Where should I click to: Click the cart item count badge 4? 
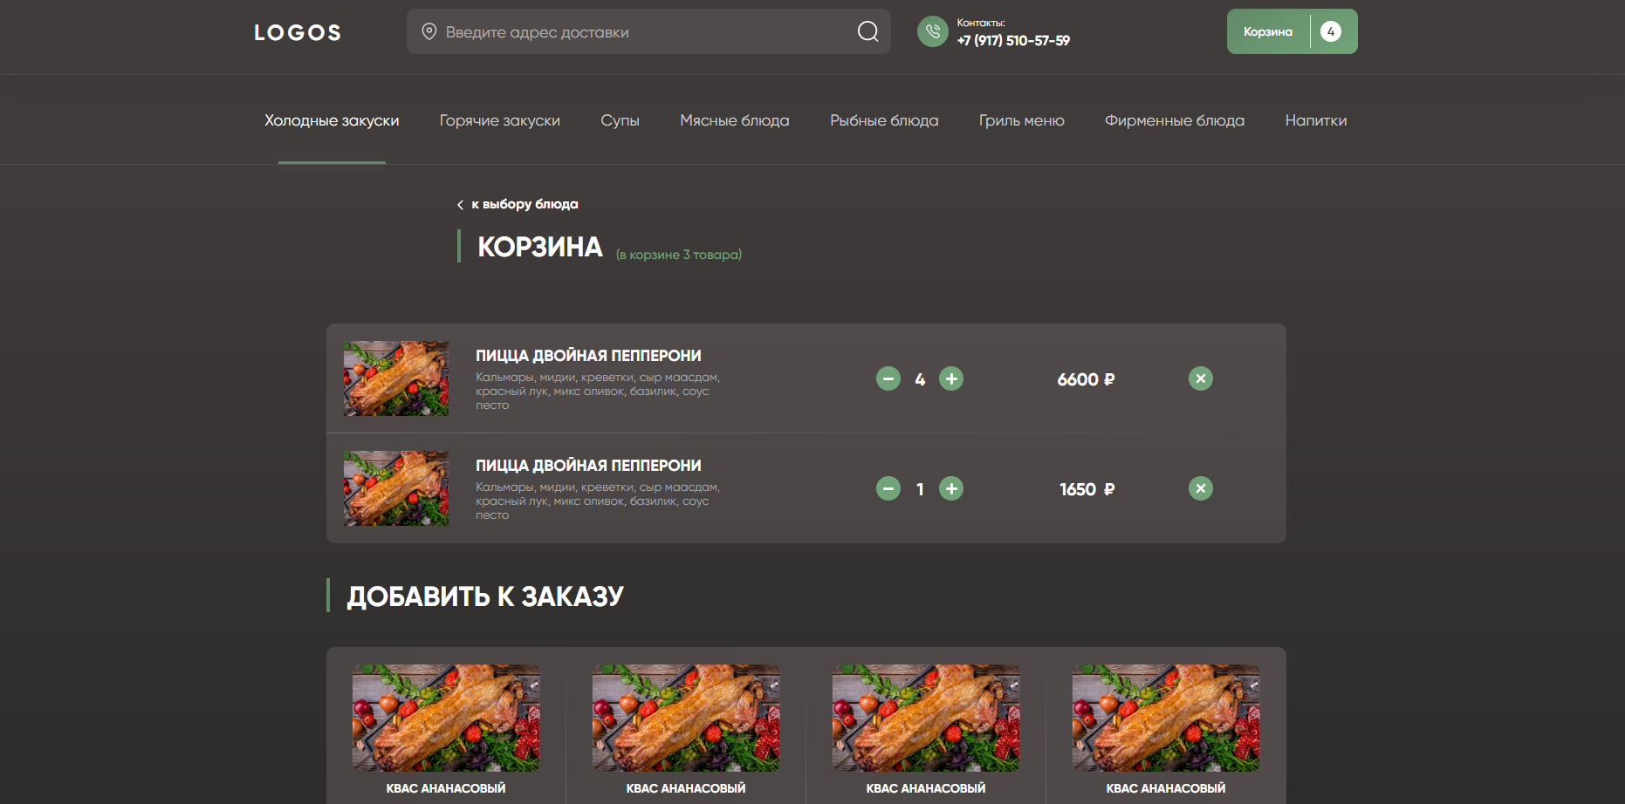tap(1331, 31)
